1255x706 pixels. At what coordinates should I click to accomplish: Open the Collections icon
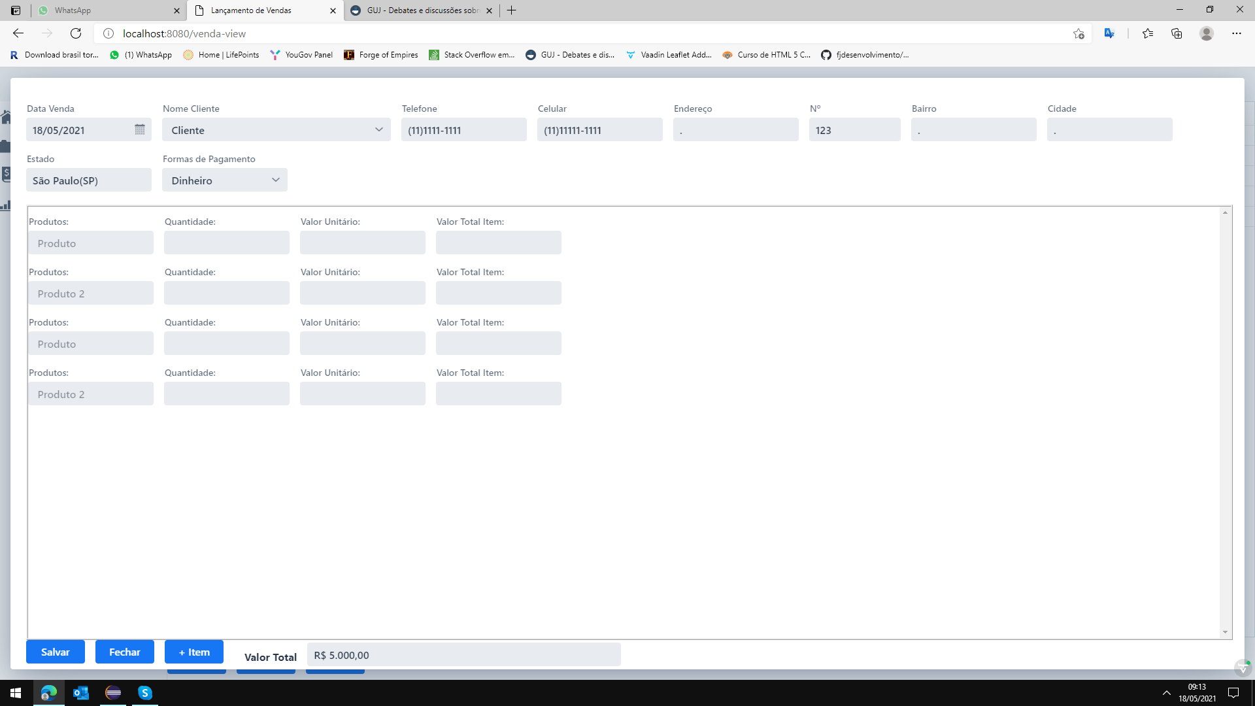[1177, 33]
